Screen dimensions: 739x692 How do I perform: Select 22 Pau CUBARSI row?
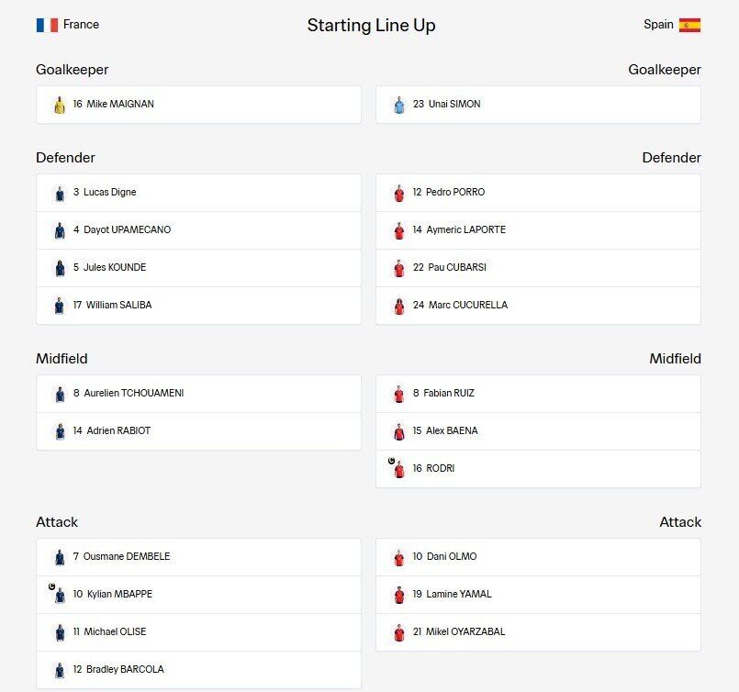(x=538, y=268)
